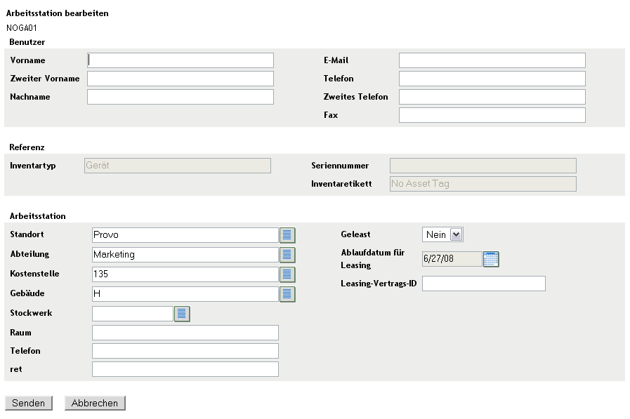Open the Standort selection list icon
Screen dimensions: 630x419
pyautogui.click(x=287, y=235)
